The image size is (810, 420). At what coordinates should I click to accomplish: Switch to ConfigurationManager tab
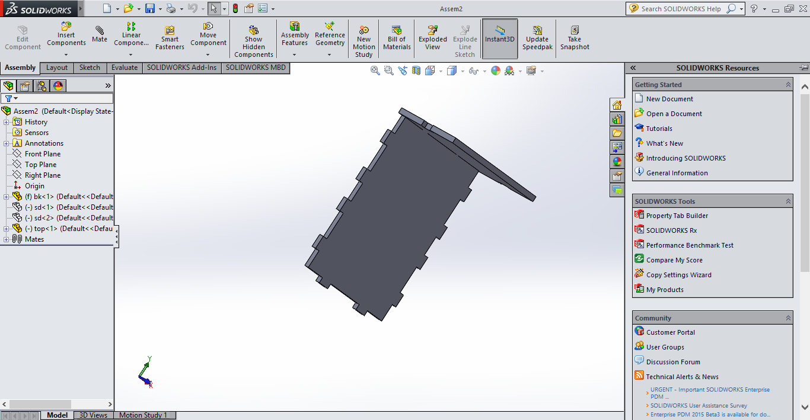pos(42,86)
